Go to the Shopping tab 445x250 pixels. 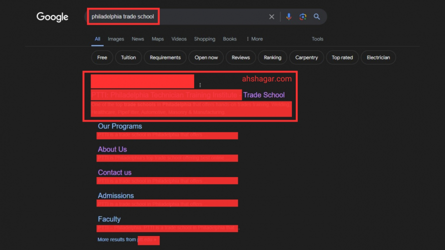pos(205,39)
